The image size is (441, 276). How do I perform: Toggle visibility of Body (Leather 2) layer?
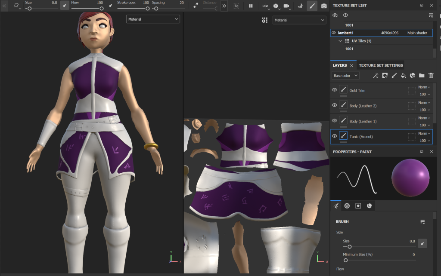tap(334, 105)
